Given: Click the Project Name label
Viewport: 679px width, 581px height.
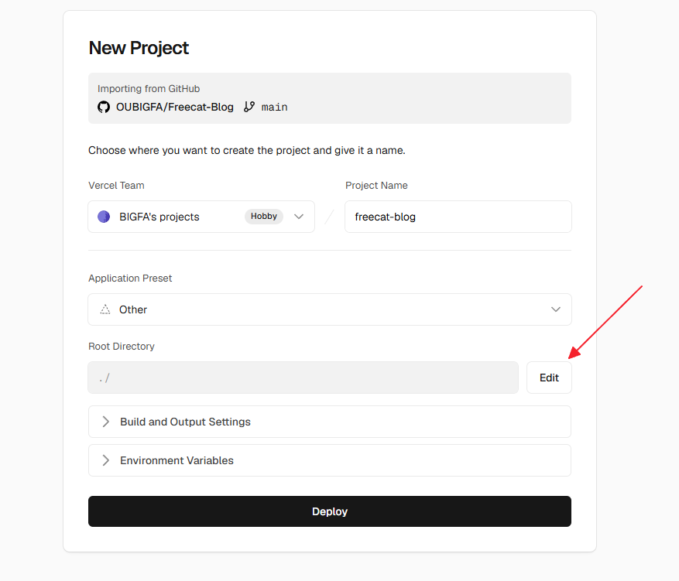Looking at the screenshot, I should point(376,186).
